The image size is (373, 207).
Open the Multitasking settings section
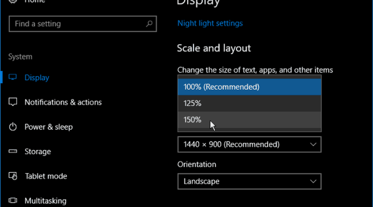46,201
